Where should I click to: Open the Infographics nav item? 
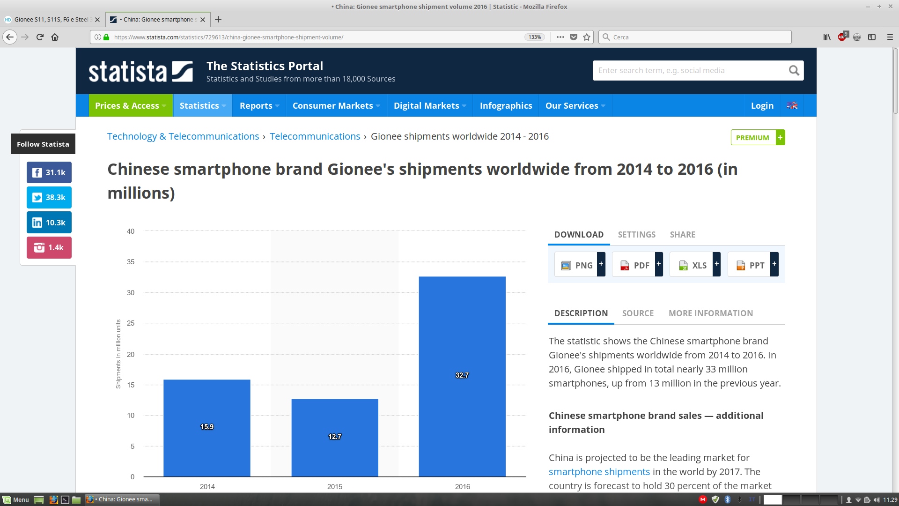coord(506,105)
